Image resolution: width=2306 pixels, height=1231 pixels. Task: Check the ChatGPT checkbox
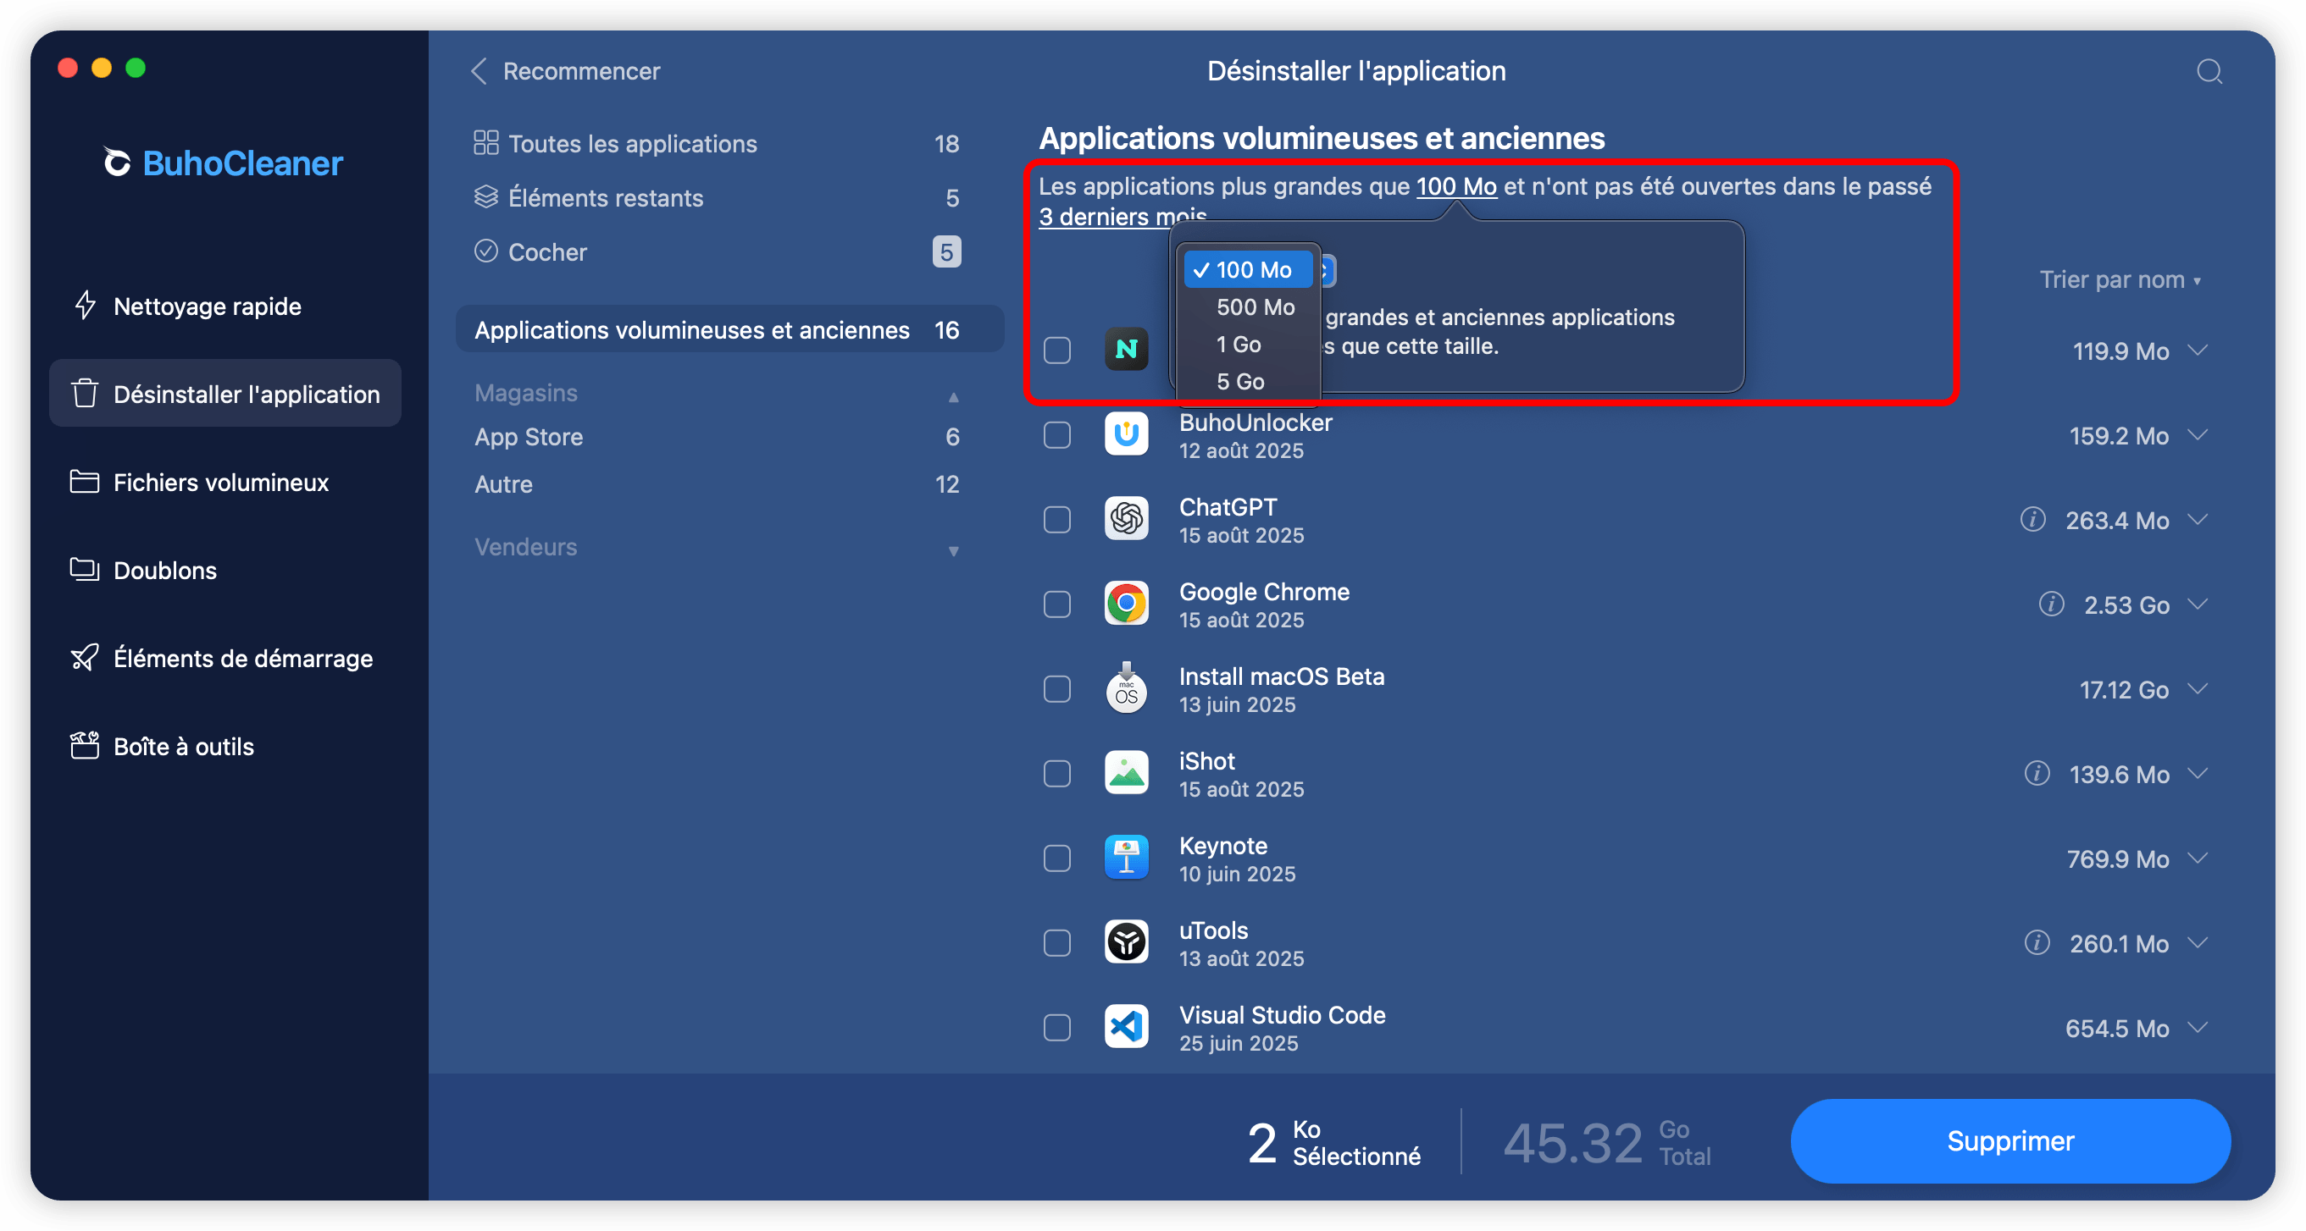point(1057,519)
